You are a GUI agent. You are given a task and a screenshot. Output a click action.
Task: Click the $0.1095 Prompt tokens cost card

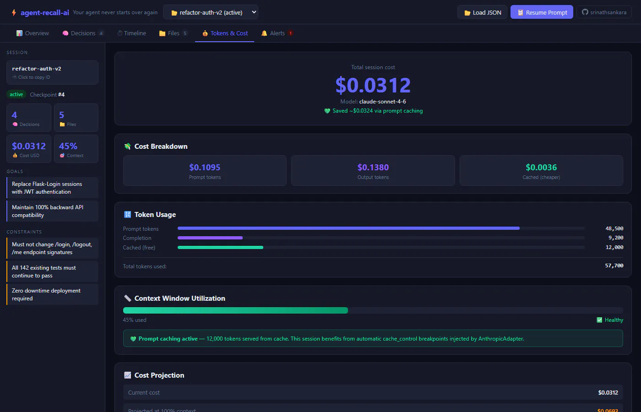point(205,171)
